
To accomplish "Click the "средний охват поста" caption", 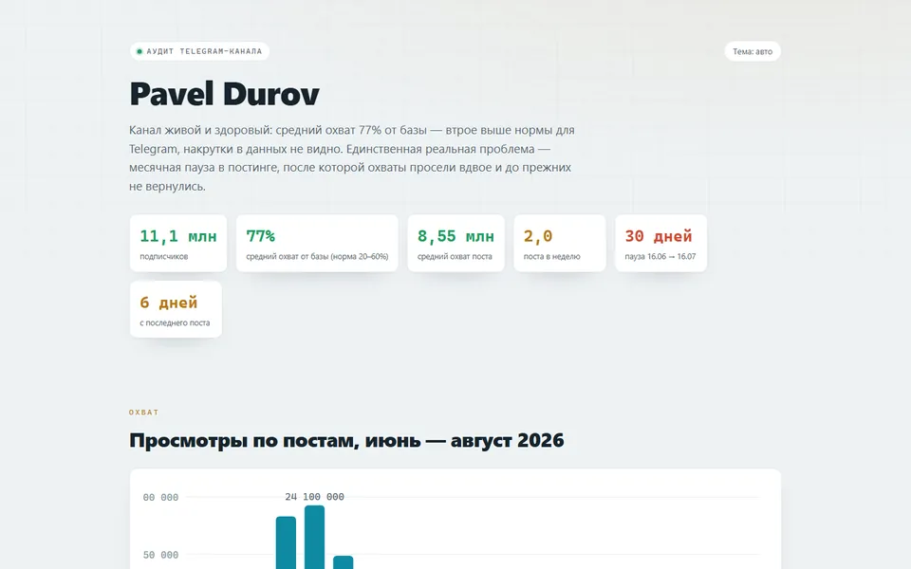I will [455, 257].
